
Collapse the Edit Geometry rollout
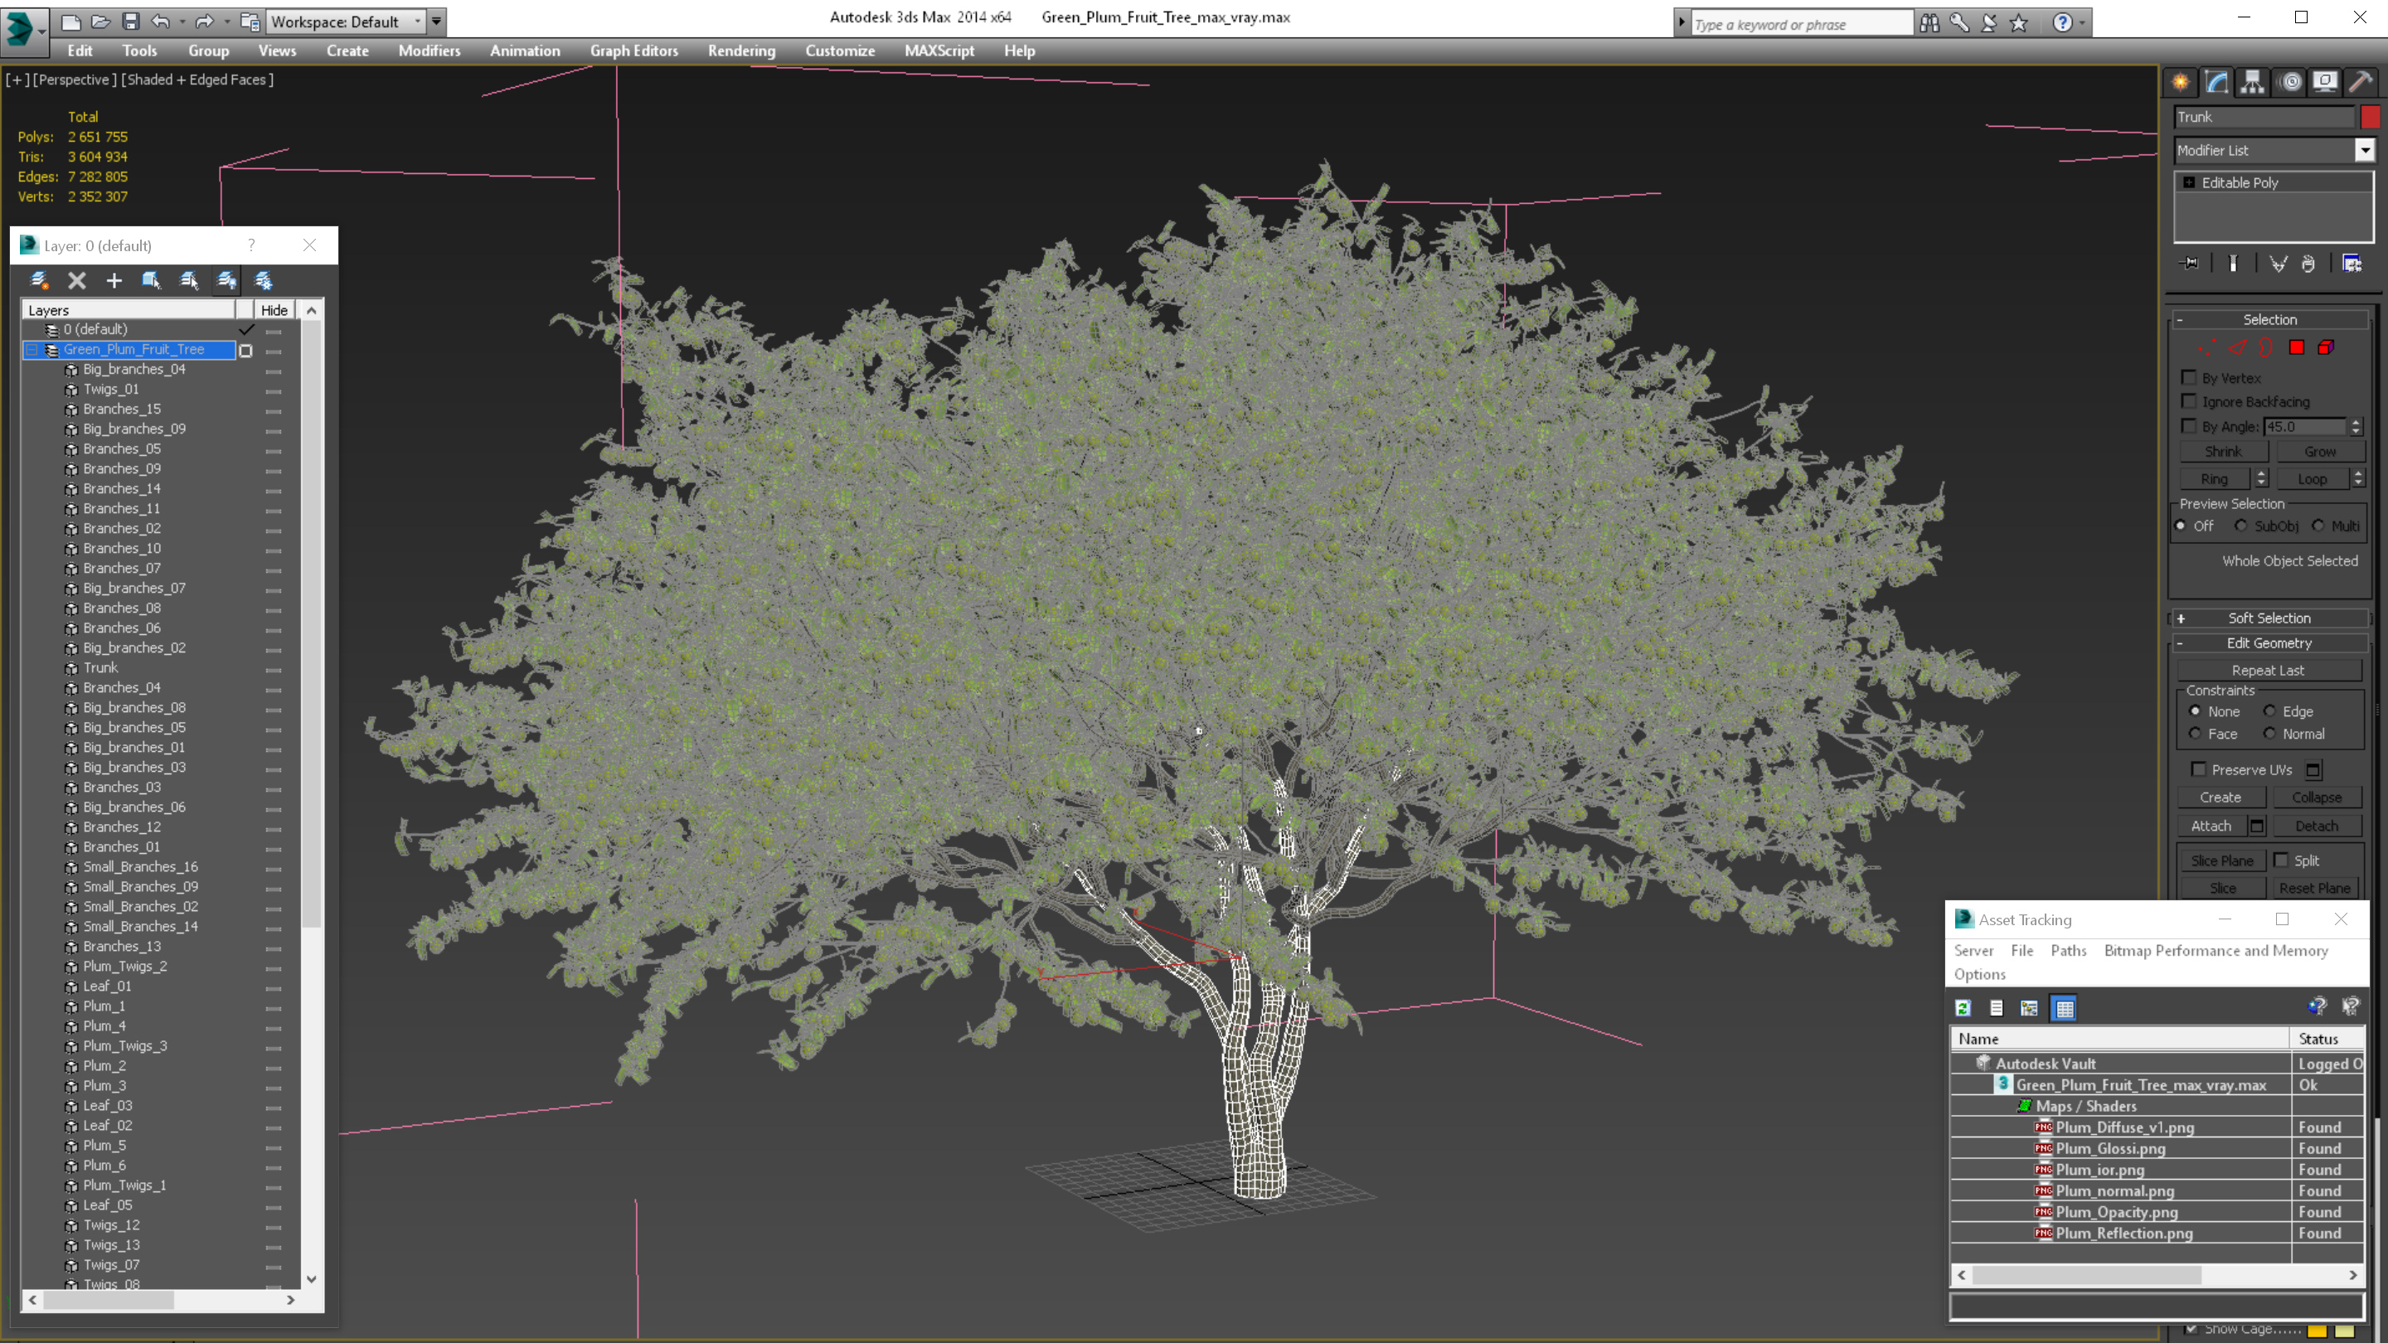[x=2269, y=643]
